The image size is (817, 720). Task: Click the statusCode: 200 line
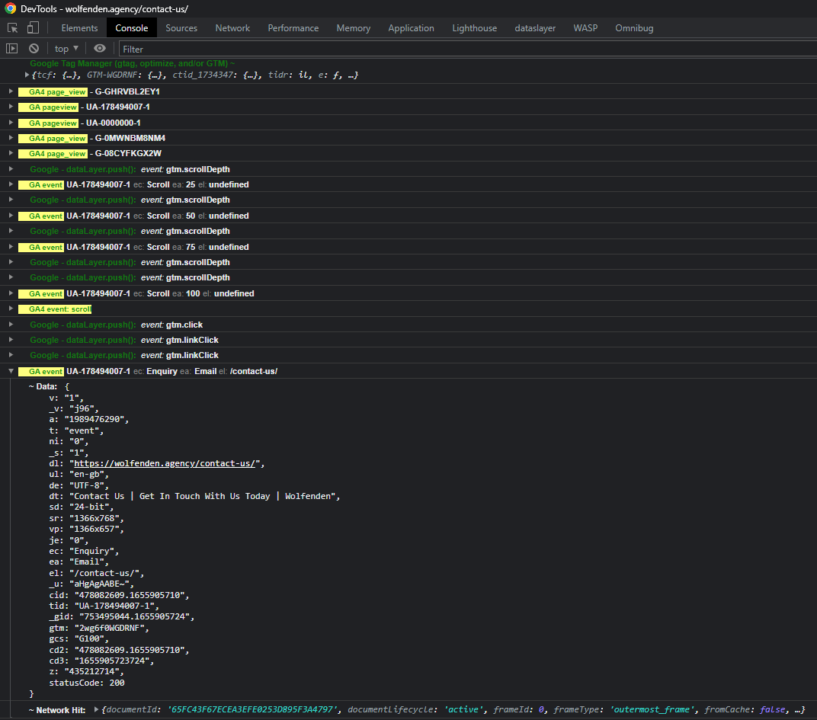pos(86,683)
